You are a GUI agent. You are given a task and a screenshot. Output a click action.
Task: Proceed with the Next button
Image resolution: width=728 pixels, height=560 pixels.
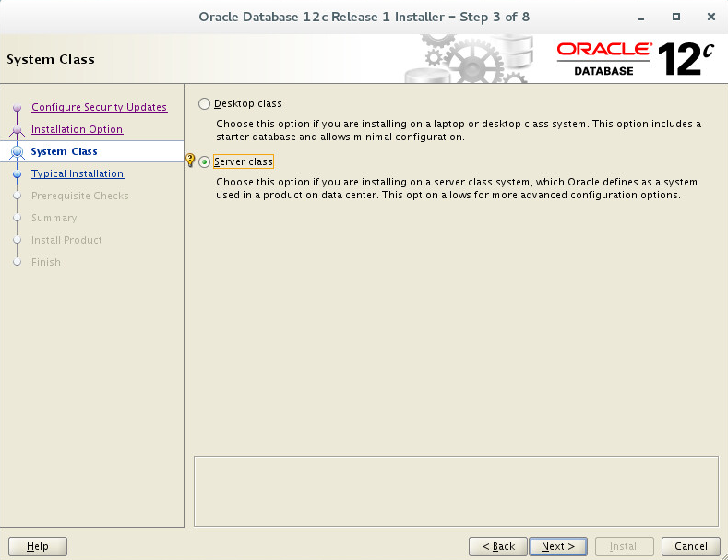[558, 546]
